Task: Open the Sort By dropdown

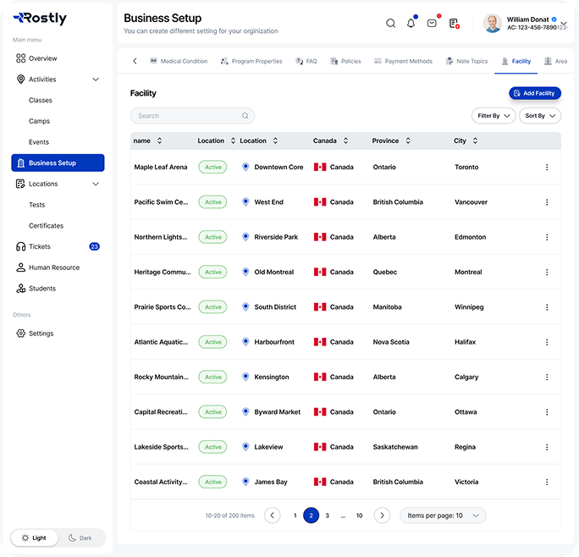Action: [540, 116]
